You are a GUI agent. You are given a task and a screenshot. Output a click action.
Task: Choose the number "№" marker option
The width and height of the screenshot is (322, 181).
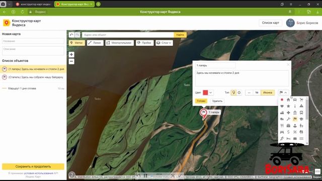(257, 93)
